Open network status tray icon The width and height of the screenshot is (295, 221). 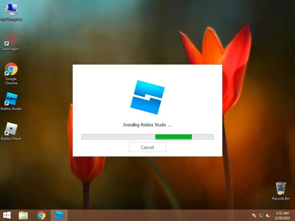point(261,216)
